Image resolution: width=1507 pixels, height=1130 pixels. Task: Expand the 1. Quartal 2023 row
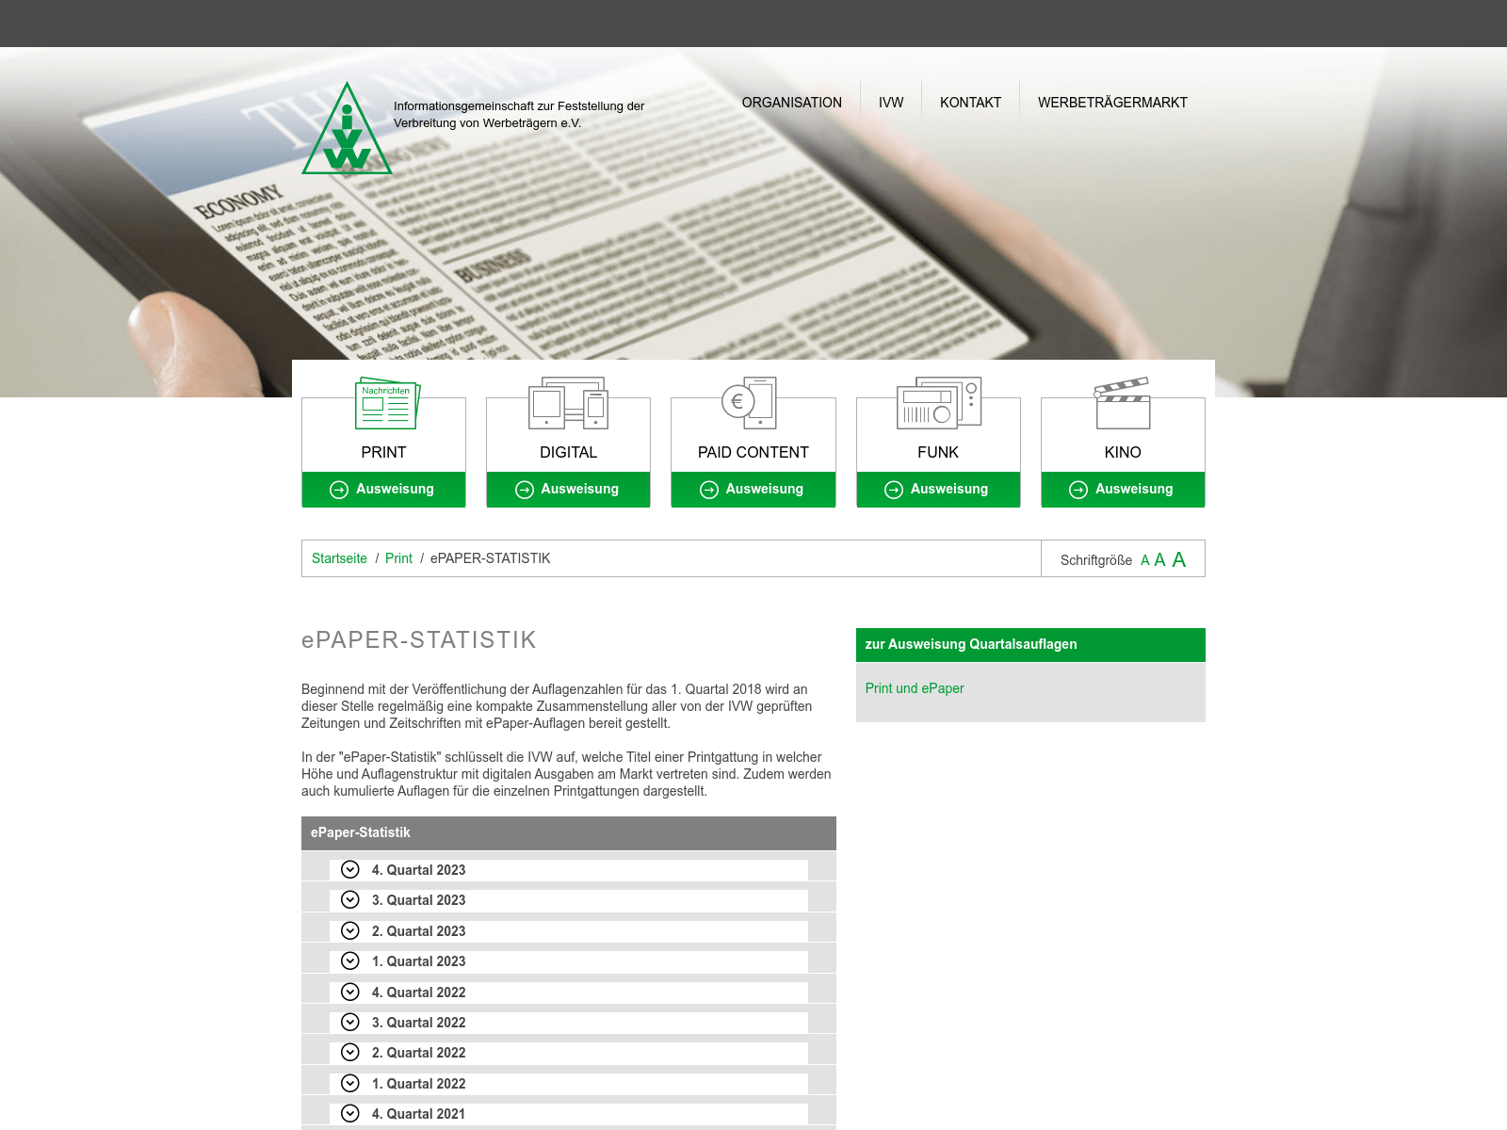[x=569, y=961]
